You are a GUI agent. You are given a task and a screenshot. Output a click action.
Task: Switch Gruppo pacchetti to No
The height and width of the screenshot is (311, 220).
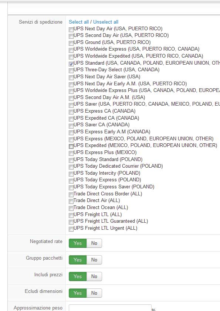pos(94,260)
